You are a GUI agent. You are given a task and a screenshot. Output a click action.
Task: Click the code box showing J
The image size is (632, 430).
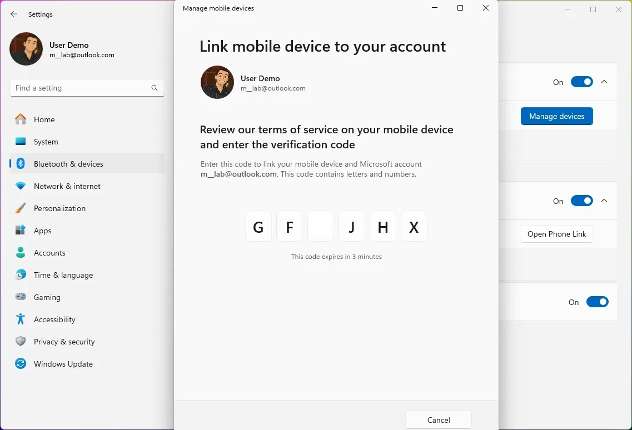point(352,226)
